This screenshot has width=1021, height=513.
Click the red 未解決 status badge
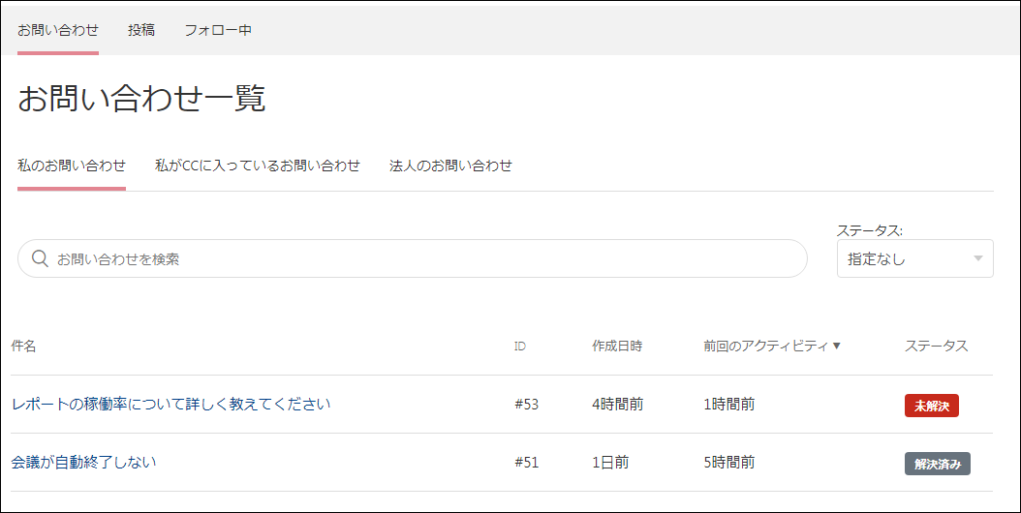(931, 406)
